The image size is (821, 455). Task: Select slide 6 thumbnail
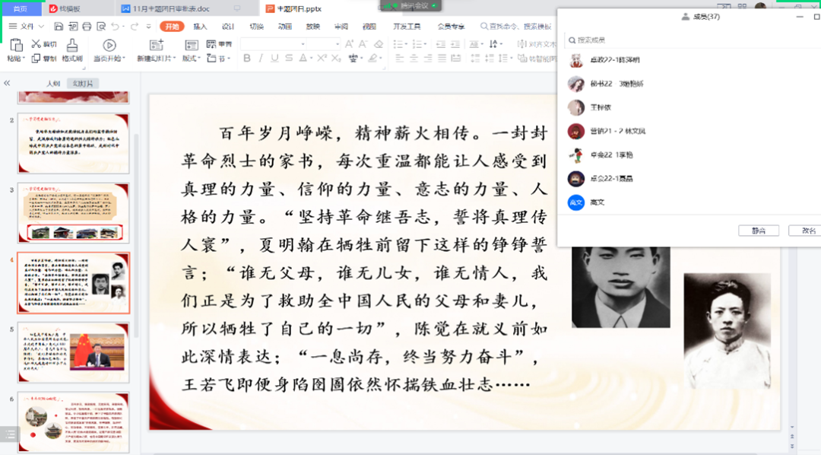click(73, 422)
